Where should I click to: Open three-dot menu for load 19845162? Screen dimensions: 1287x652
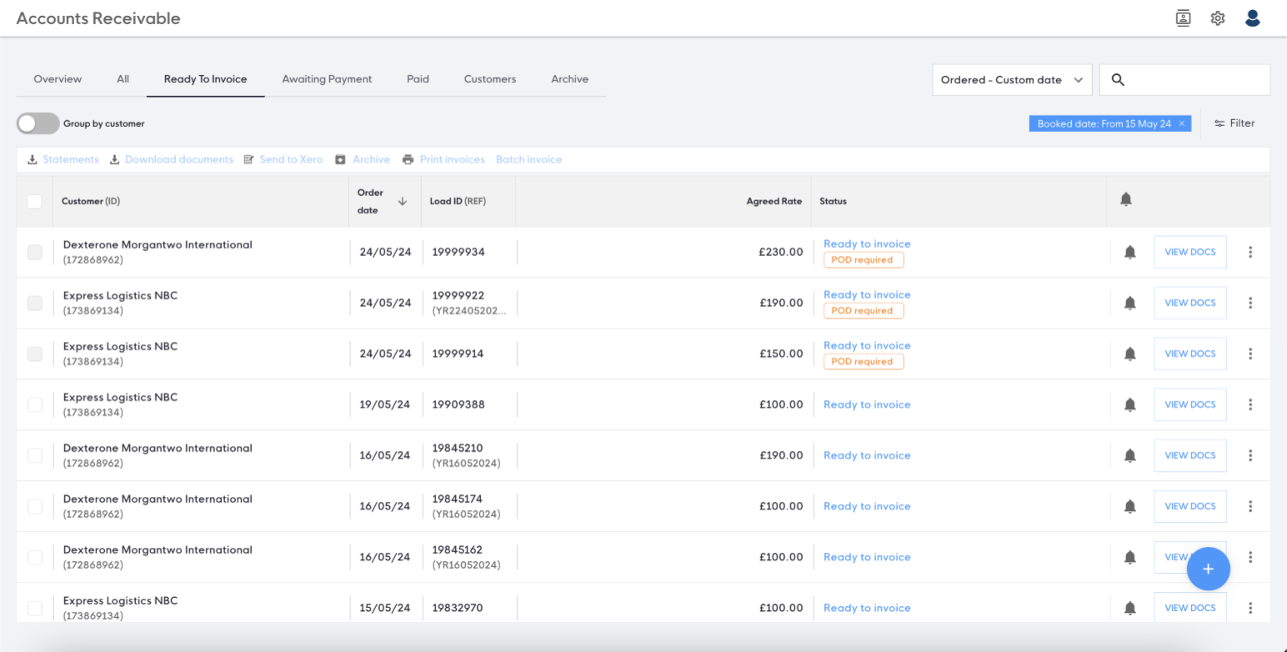coord(1250,557)
